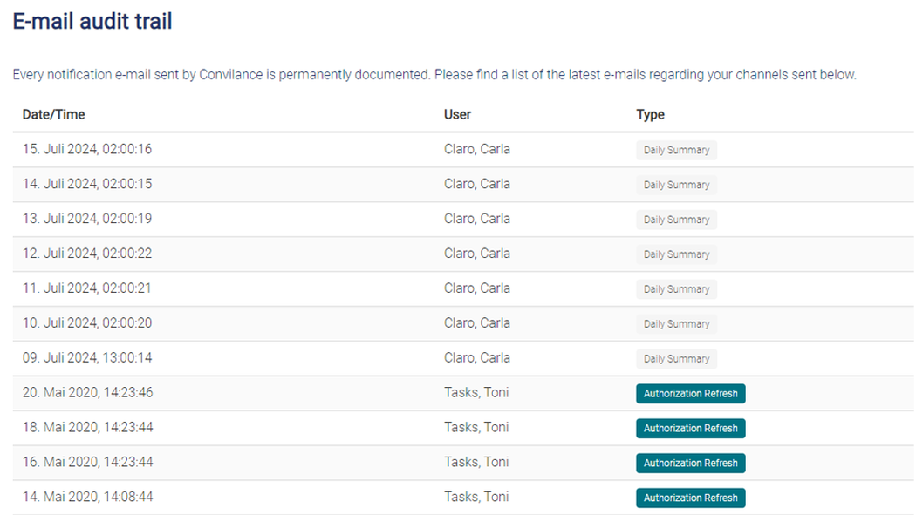Click Tasks, Toni in the 20. Mai row
Image resolution: width=916 pixels, height=515 pixels.
[476, 392]
